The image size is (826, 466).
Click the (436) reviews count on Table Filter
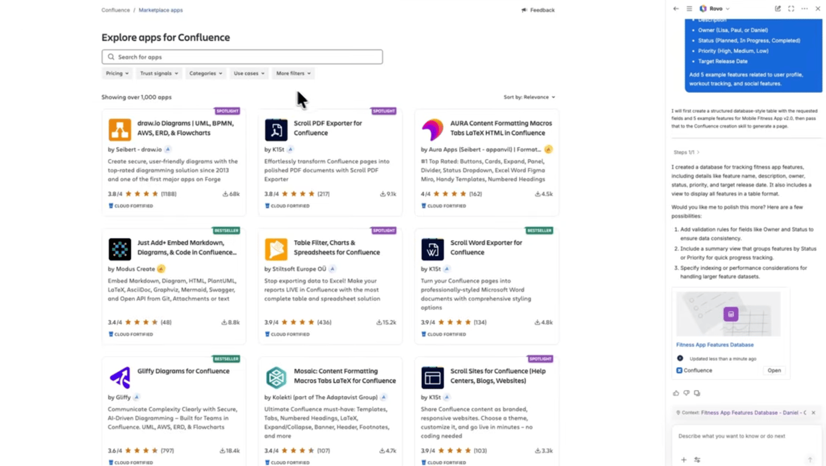[x=325, y=323]
